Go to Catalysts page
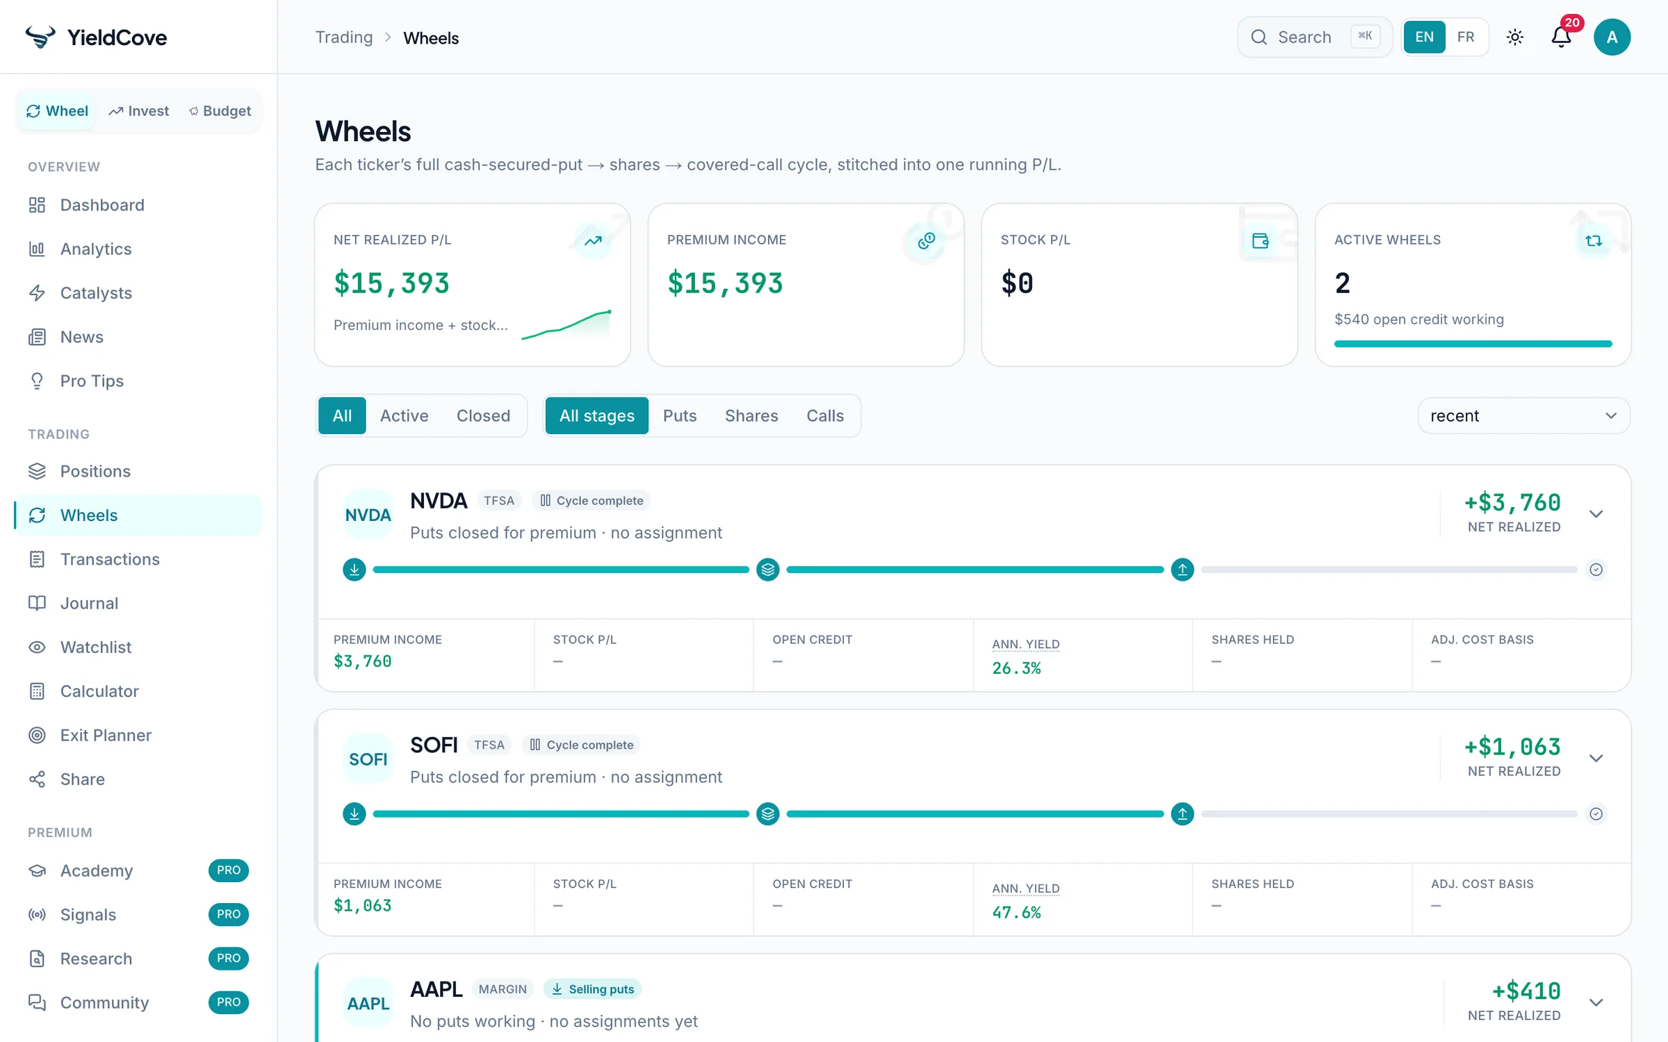 pyautogui.click(x=138, y=292)
